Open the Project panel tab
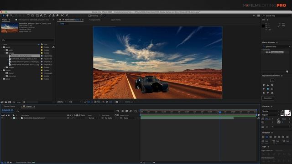The height and width of the screenshot is (164, 292). (5, 20)
